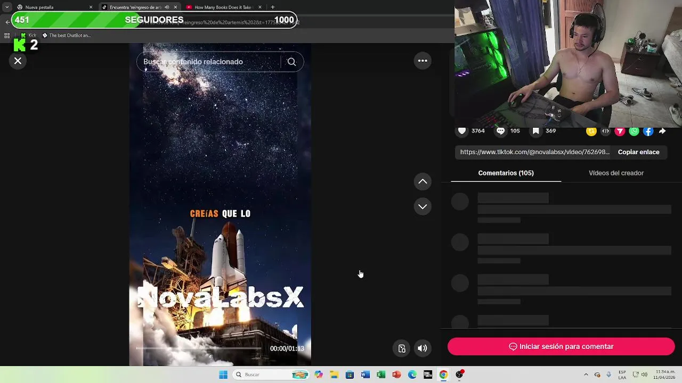Viewport: 682px width, 383px height.
Task: Toggle auto-scroll icon beside volume
Action: click(402, 348)
